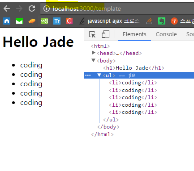View site information via the info icon
The height and width of the screenshot is (171, 194).
47,8
